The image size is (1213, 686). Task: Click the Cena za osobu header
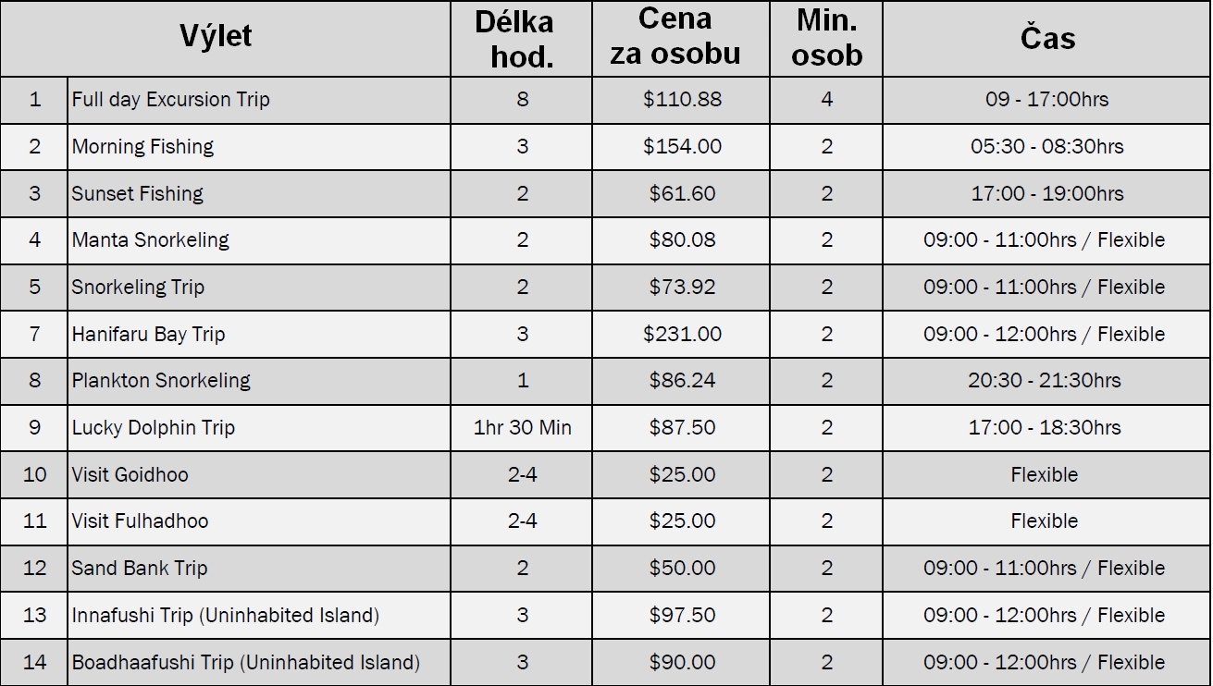675,36
